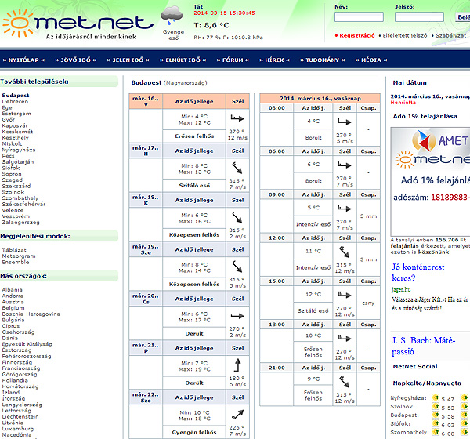Click wind arrow icon in 21:00 row
The image size is (470, 439).
(345, 382)
